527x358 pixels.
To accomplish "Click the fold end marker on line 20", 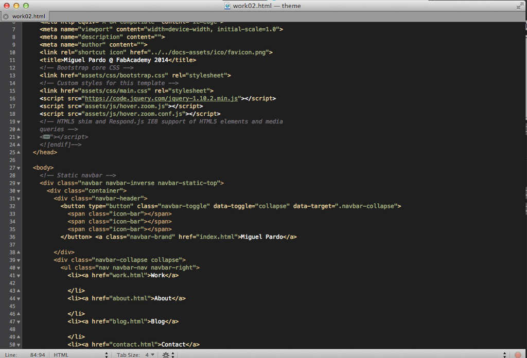I will (19, 129).
